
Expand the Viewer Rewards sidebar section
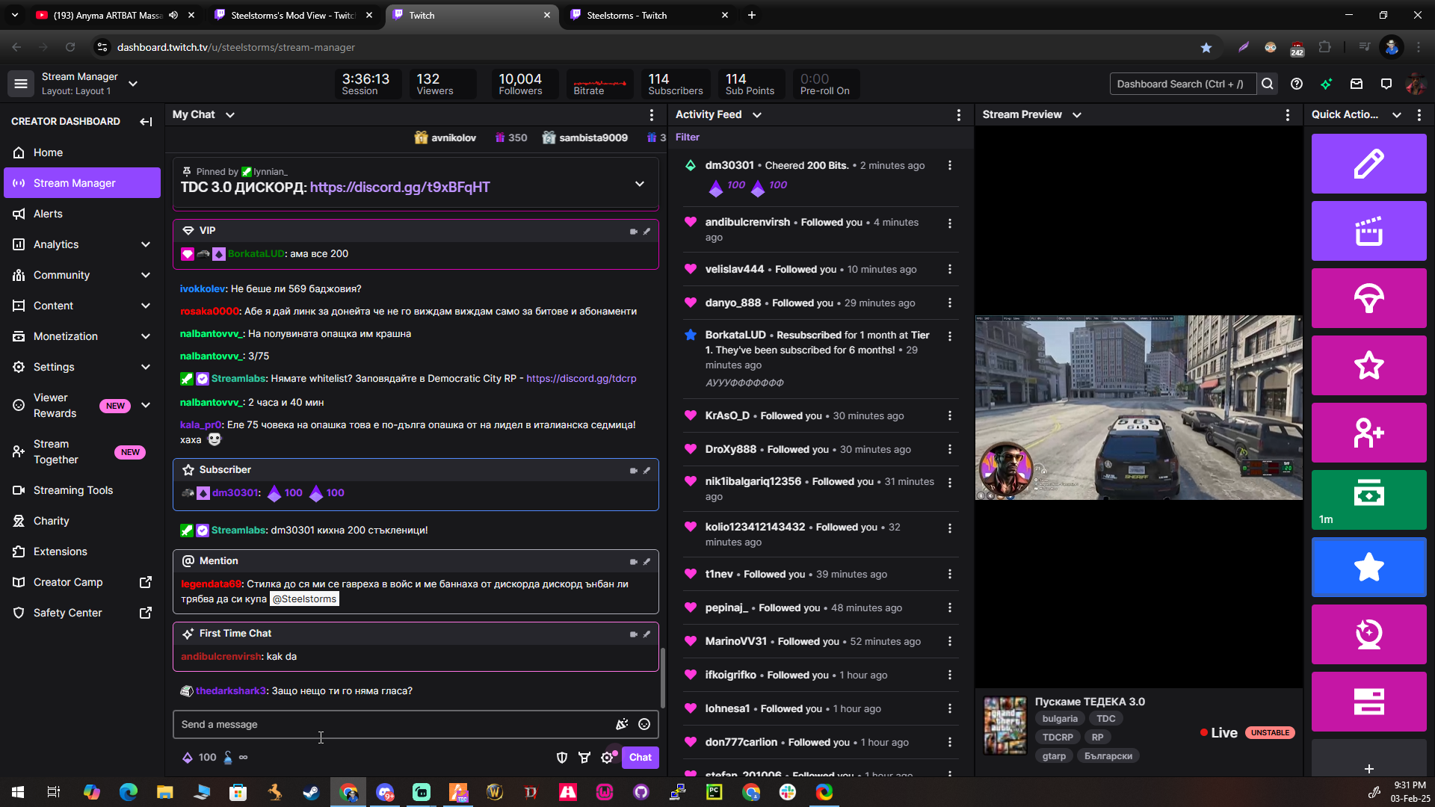[x=146, y=406]
